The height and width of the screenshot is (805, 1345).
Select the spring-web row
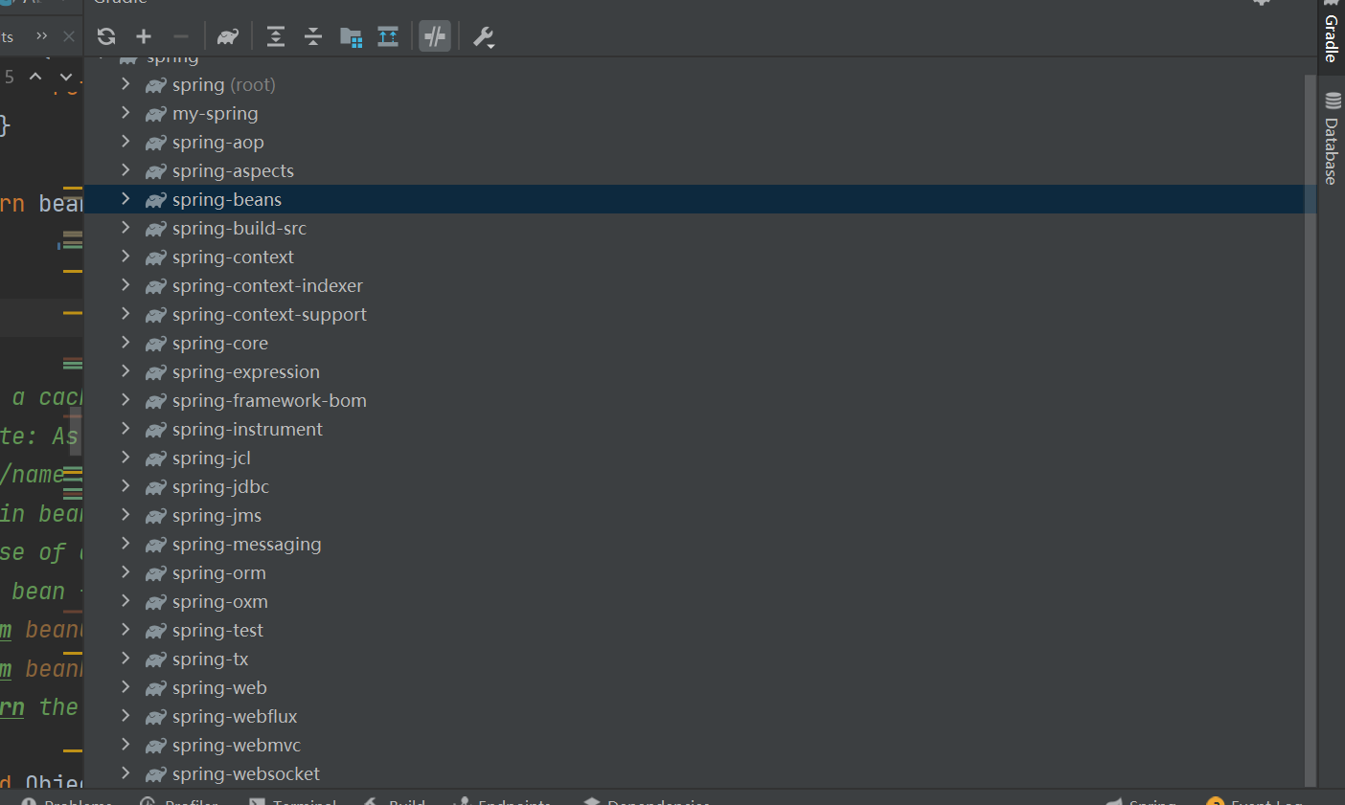click(x=700, y=687)
